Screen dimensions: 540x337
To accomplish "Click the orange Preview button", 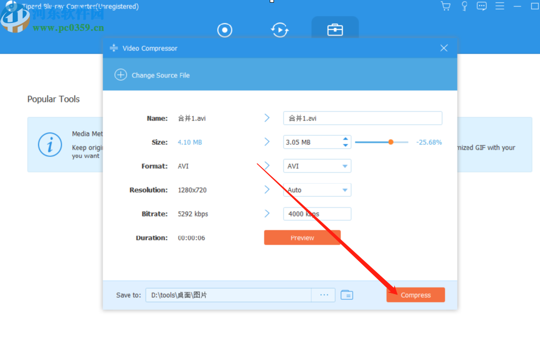I will pos(302,238).
